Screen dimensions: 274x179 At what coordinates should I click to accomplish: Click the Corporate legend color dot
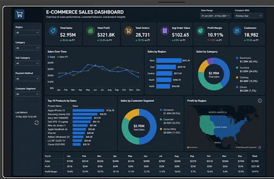(x=161, y=120)
